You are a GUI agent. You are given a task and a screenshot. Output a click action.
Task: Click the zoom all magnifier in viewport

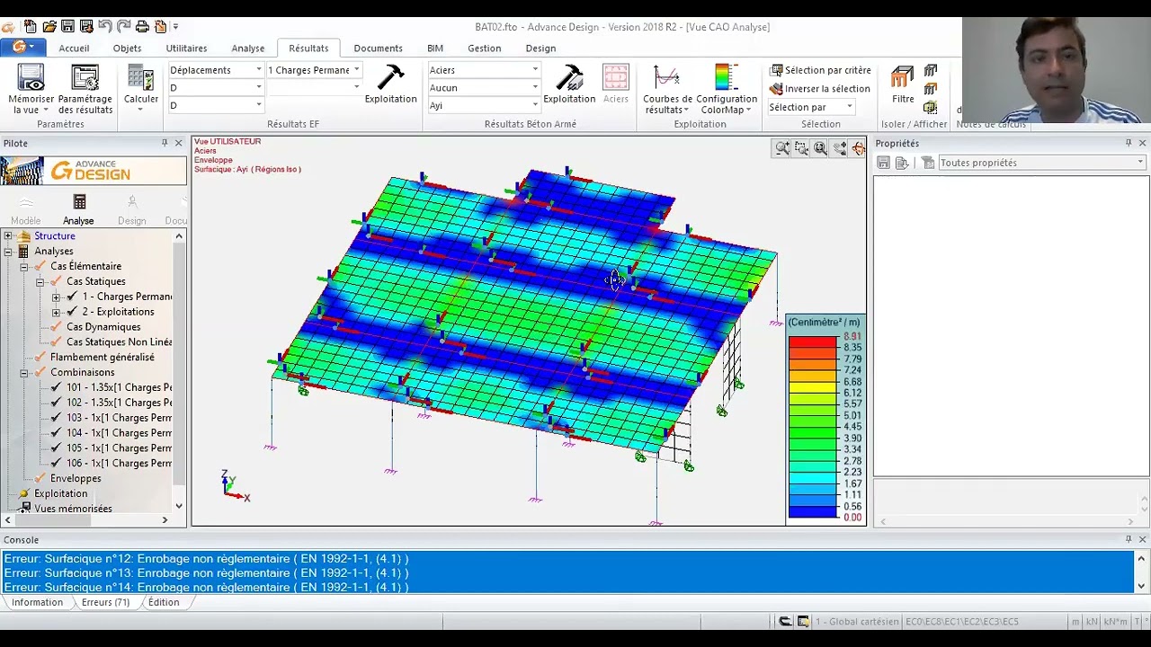(820, 149)
